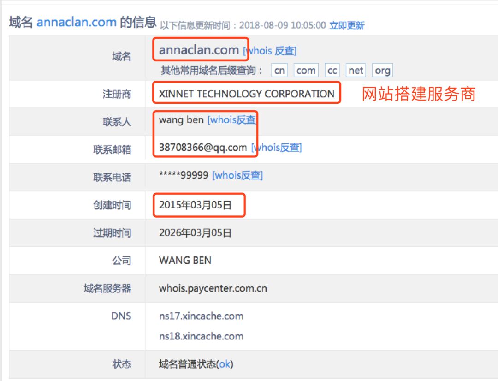Open whois 反查 next to annaclan.com
This screenshot has width=498, height=381.
tap(269, 51)
